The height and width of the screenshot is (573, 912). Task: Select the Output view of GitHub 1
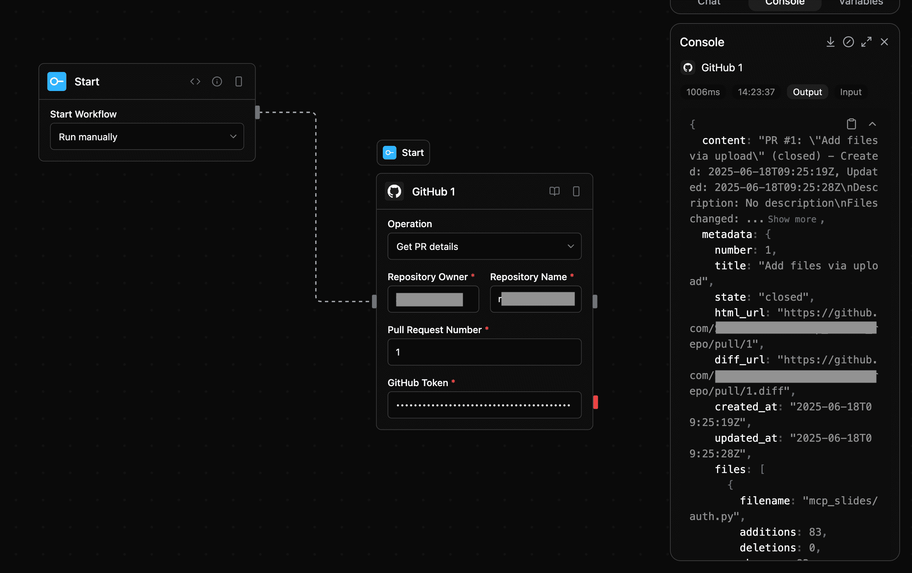click(807, 91)
